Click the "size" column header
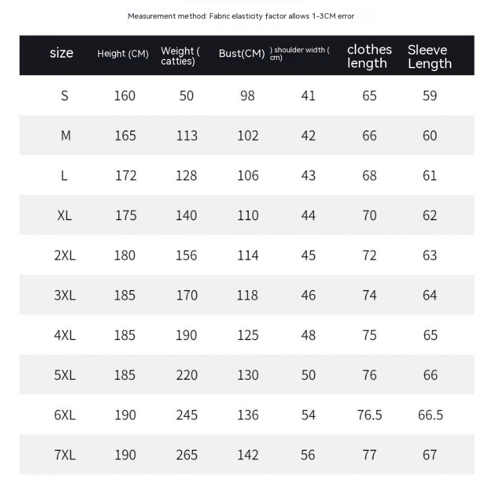This screenshot has width=492, height=484. click(62, 53)
